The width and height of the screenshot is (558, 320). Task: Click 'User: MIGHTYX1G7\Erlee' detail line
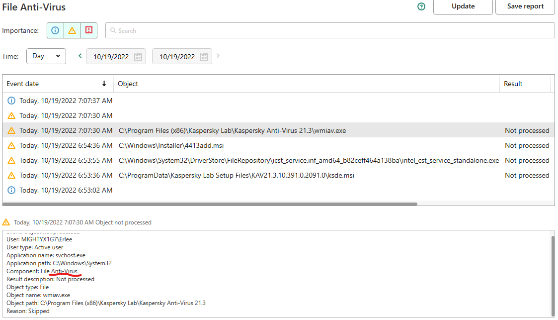[x=39, y=239]
